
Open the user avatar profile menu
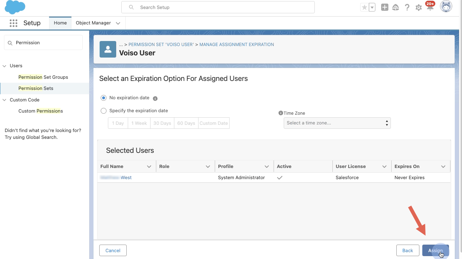446,7
